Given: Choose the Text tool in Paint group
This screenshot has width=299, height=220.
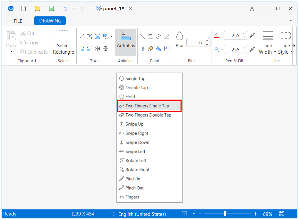Looking at the screenshot, I should (x=167, y=48).
